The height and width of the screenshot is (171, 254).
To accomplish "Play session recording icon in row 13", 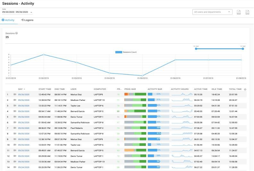I will [x=15, y=162].
